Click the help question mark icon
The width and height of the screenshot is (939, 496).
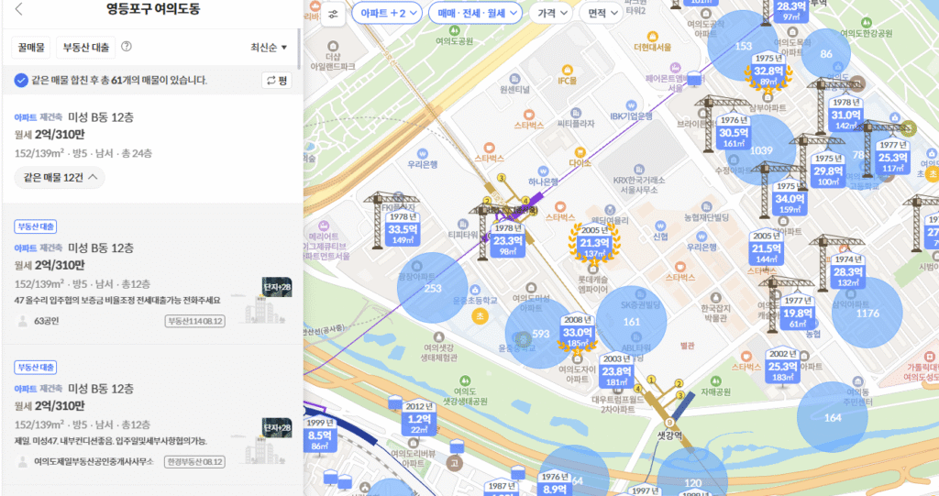coord(127,47)
